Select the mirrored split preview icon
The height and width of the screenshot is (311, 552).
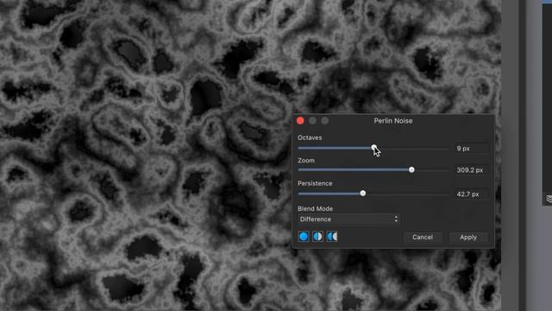point(332,236)
